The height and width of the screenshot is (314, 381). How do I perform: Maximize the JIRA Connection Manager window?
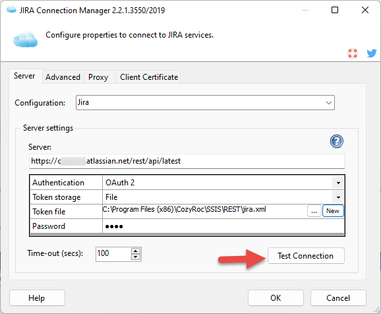[x=335, y=10]
